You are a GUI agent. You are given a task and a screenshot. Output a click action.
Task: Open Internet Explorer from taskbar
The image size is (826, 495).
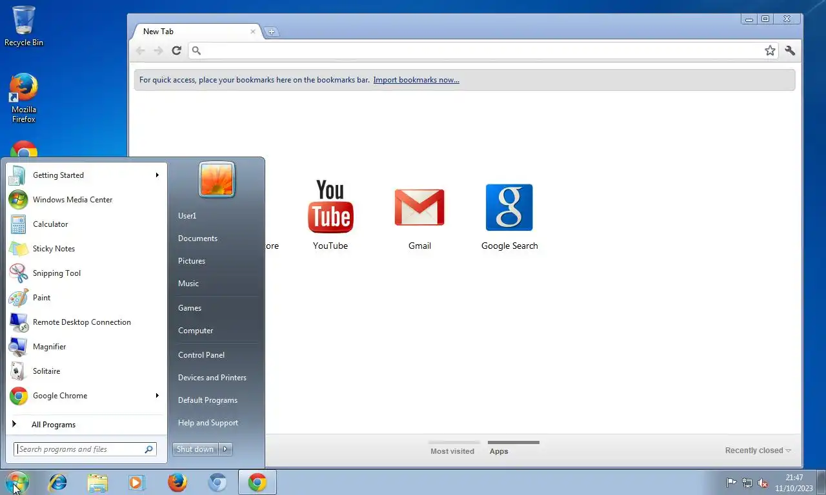pos(58,482)
